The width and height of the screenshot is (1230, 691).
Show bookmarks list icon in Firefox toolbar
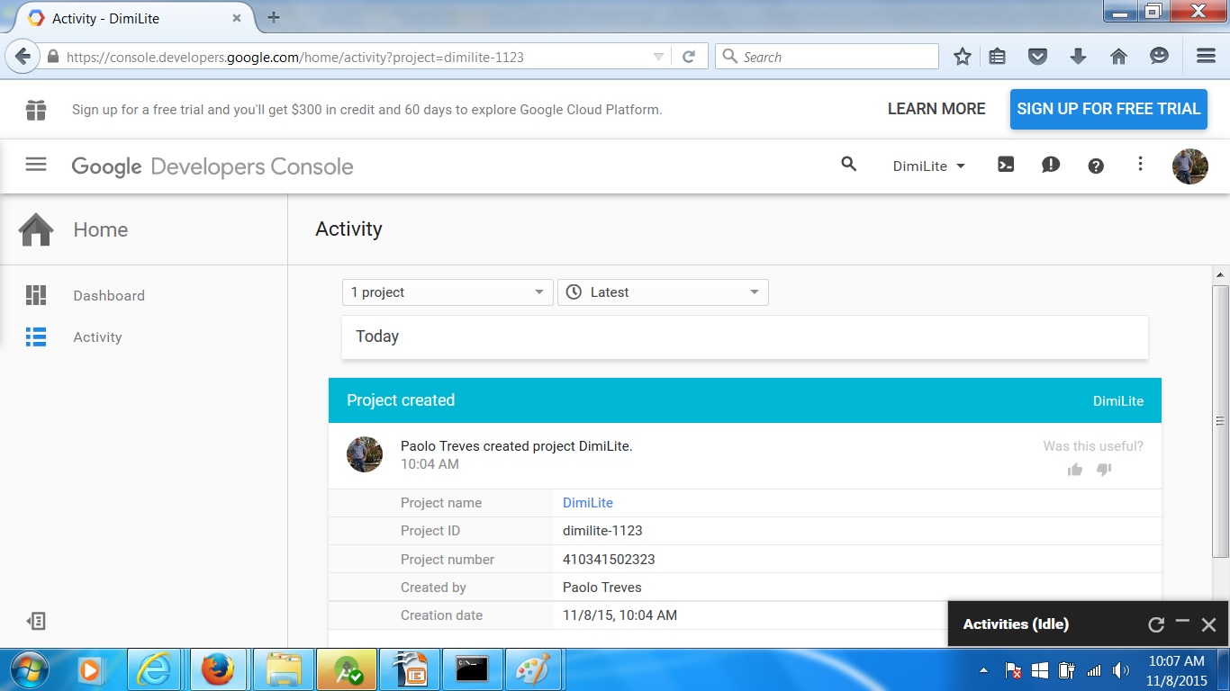pyautogui.click(x=997, y=57)
